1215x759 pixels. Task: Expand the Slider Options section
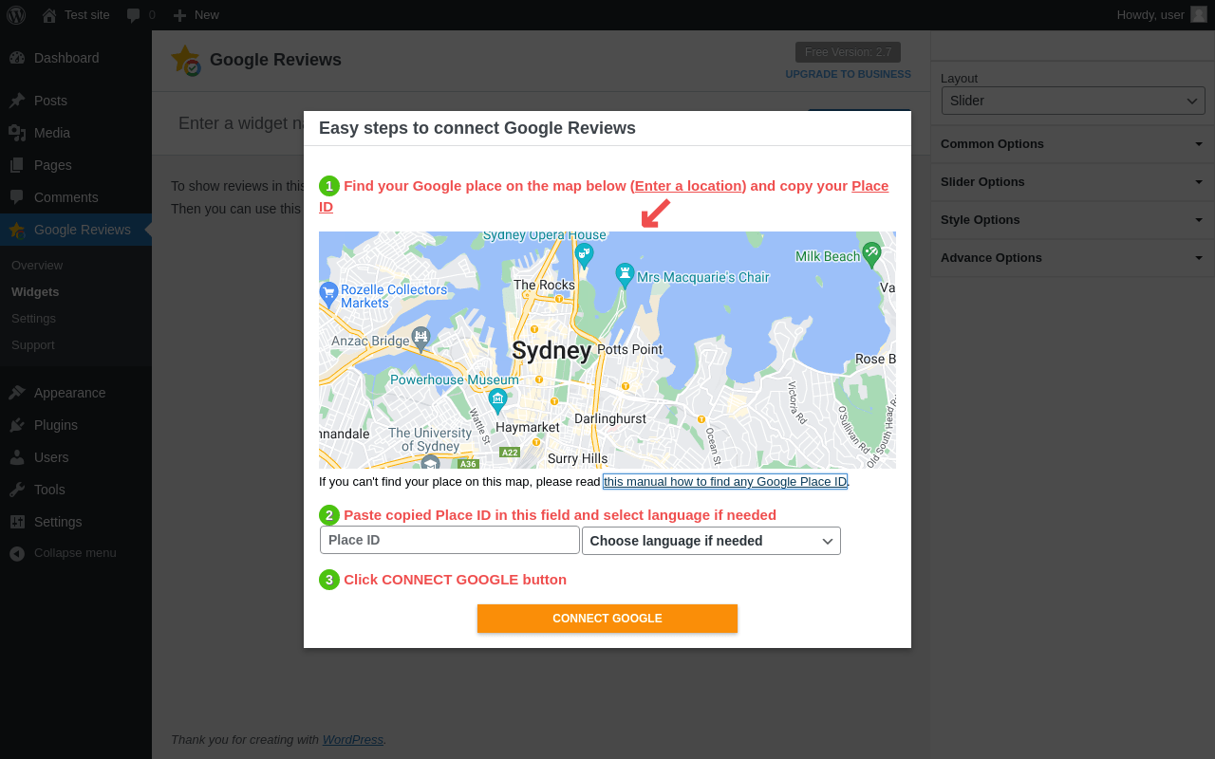1073,182
